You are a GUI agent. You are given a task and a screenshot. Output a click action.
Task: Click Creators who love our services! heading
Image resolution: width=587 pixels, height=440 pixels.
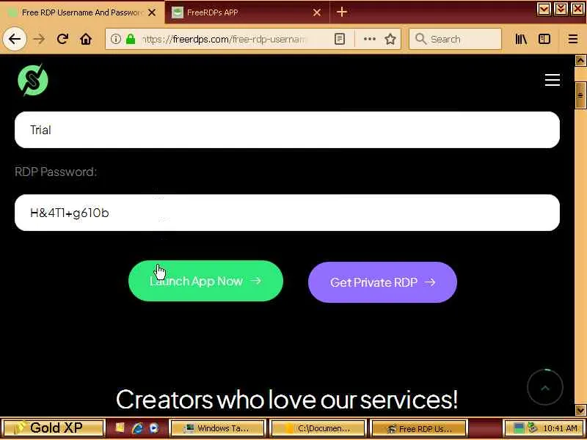[287, 399]
